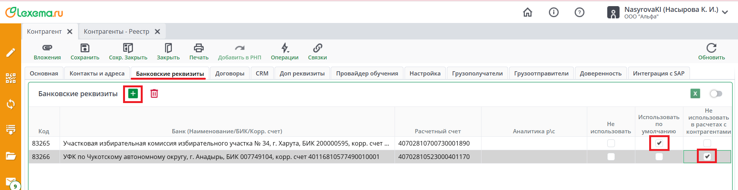Open the Контакты и адреса tab

point(97,74)
